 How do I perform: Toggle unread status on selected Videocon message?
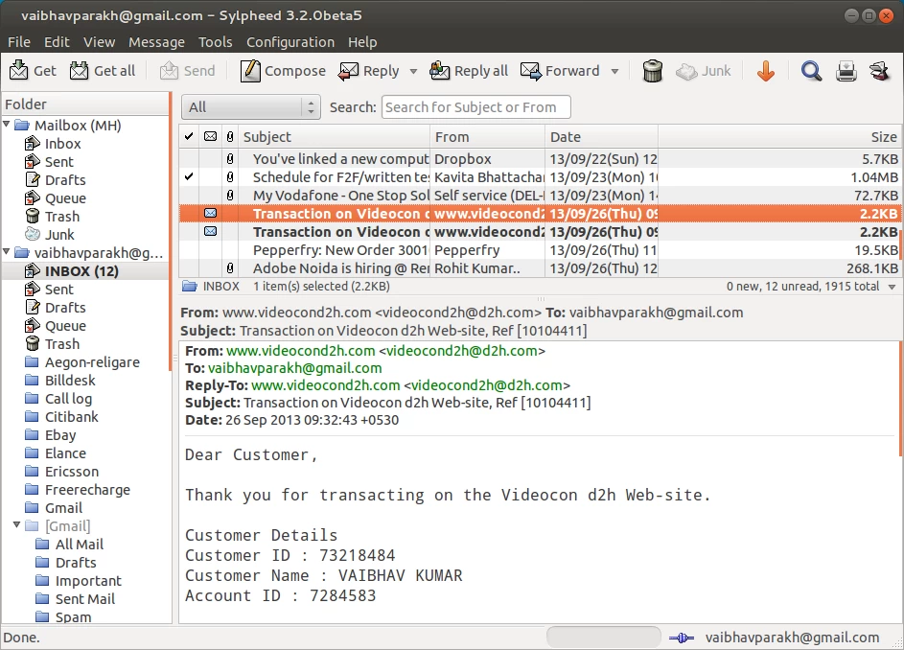pos(211,214)
